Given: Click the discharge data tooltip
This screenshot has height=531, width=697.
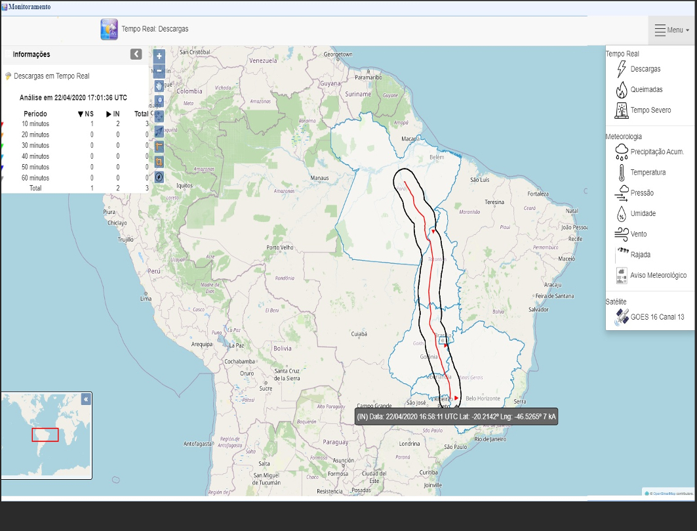Looking at the screenshot, I should tap(456, 417).
